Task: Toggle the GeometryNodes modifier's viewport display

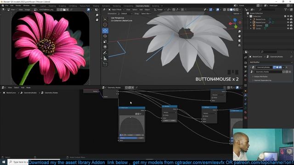Action: click(x=277, y=67)
